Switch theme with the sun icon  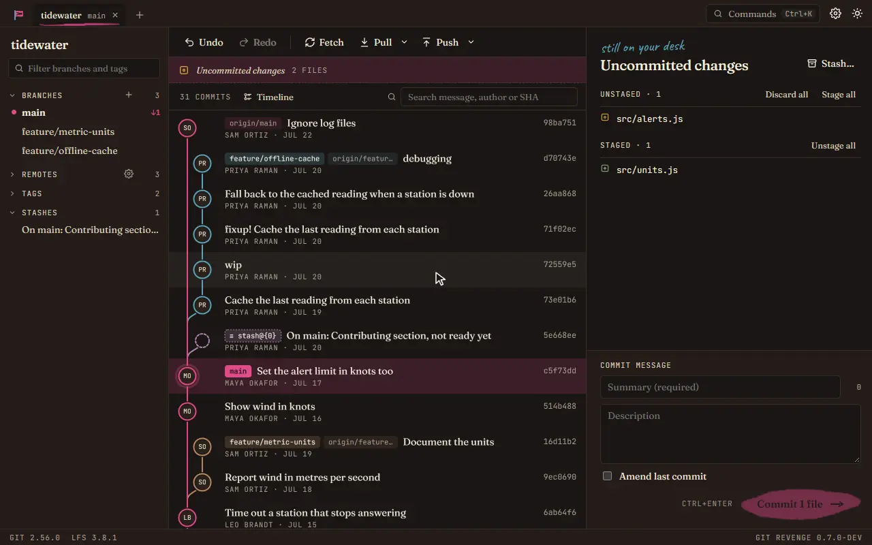click(857, 14)
